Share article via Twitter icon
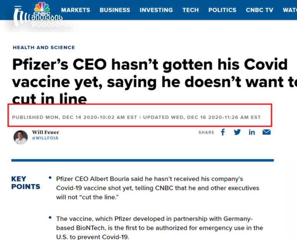Viewport: 297px width, 240px height. [x=237, y=132]
